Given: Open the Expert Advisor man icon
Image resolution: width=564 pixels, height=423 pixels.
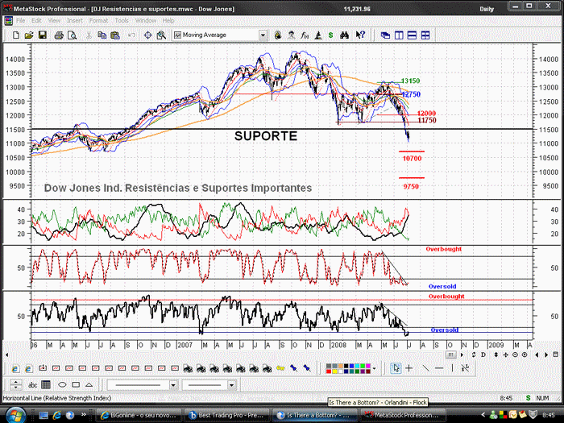Looking at the screenshot, I should (x=292, y=35).
